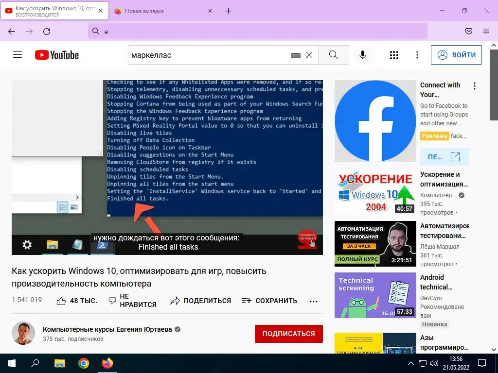Open YouTube settings three-dot menu
Viewport: 498px width, 373px height.
[x=417, y=55]
